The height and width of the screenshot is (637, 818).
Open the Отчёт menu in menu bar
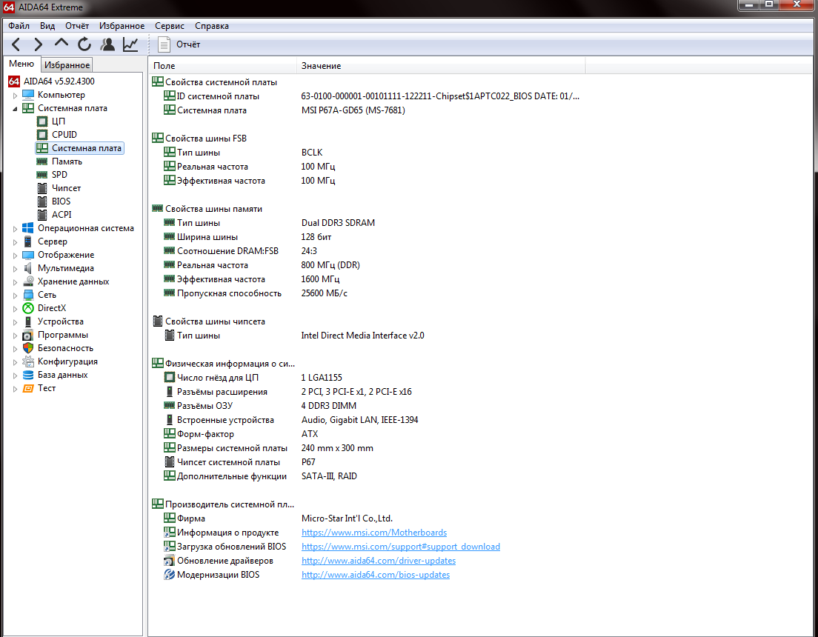pos(77,26)
